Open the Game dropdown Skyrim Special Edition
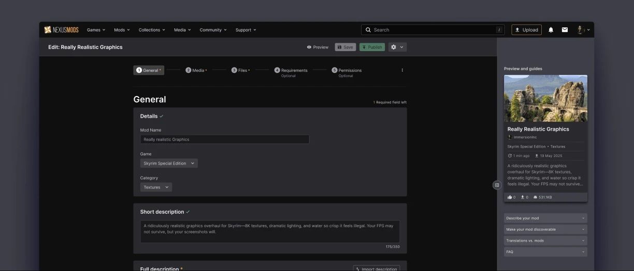 169,164
